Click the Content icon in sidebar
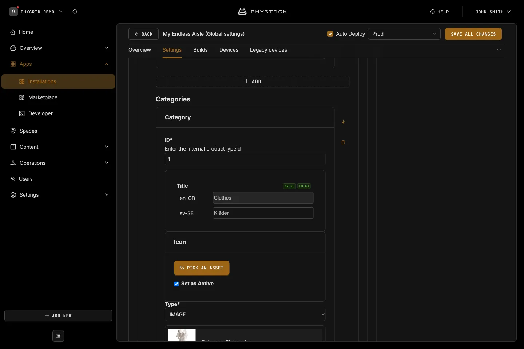Viewport: 524px width, 349px height. pyautogui.click(x=13, y=147)
